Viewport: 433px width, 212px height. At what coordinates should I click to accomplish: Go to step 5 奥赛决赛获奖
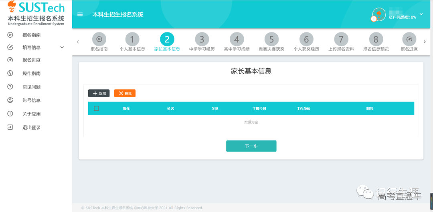(x=271, y=42)
